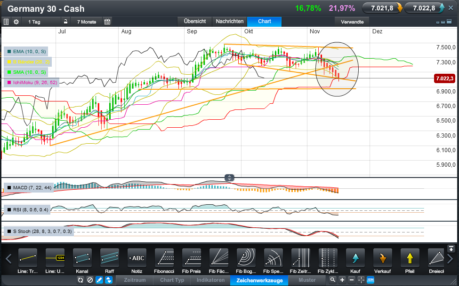Choose the Kanal channel drawing tool

pos(82,258)
